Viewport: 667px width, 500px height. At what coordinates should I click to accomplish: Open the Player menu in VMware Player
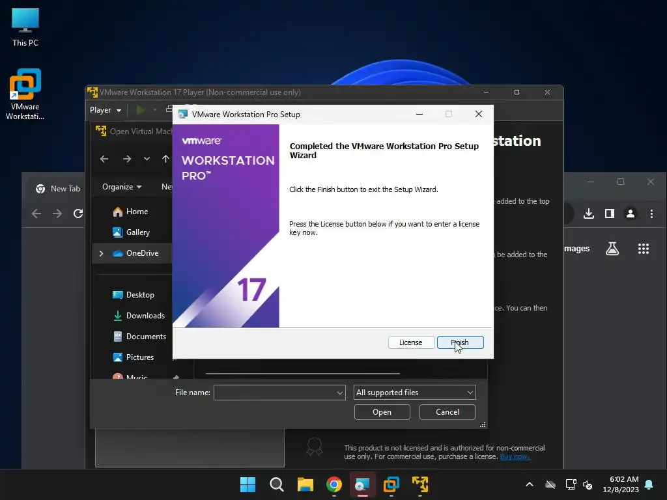click(106, 110)
